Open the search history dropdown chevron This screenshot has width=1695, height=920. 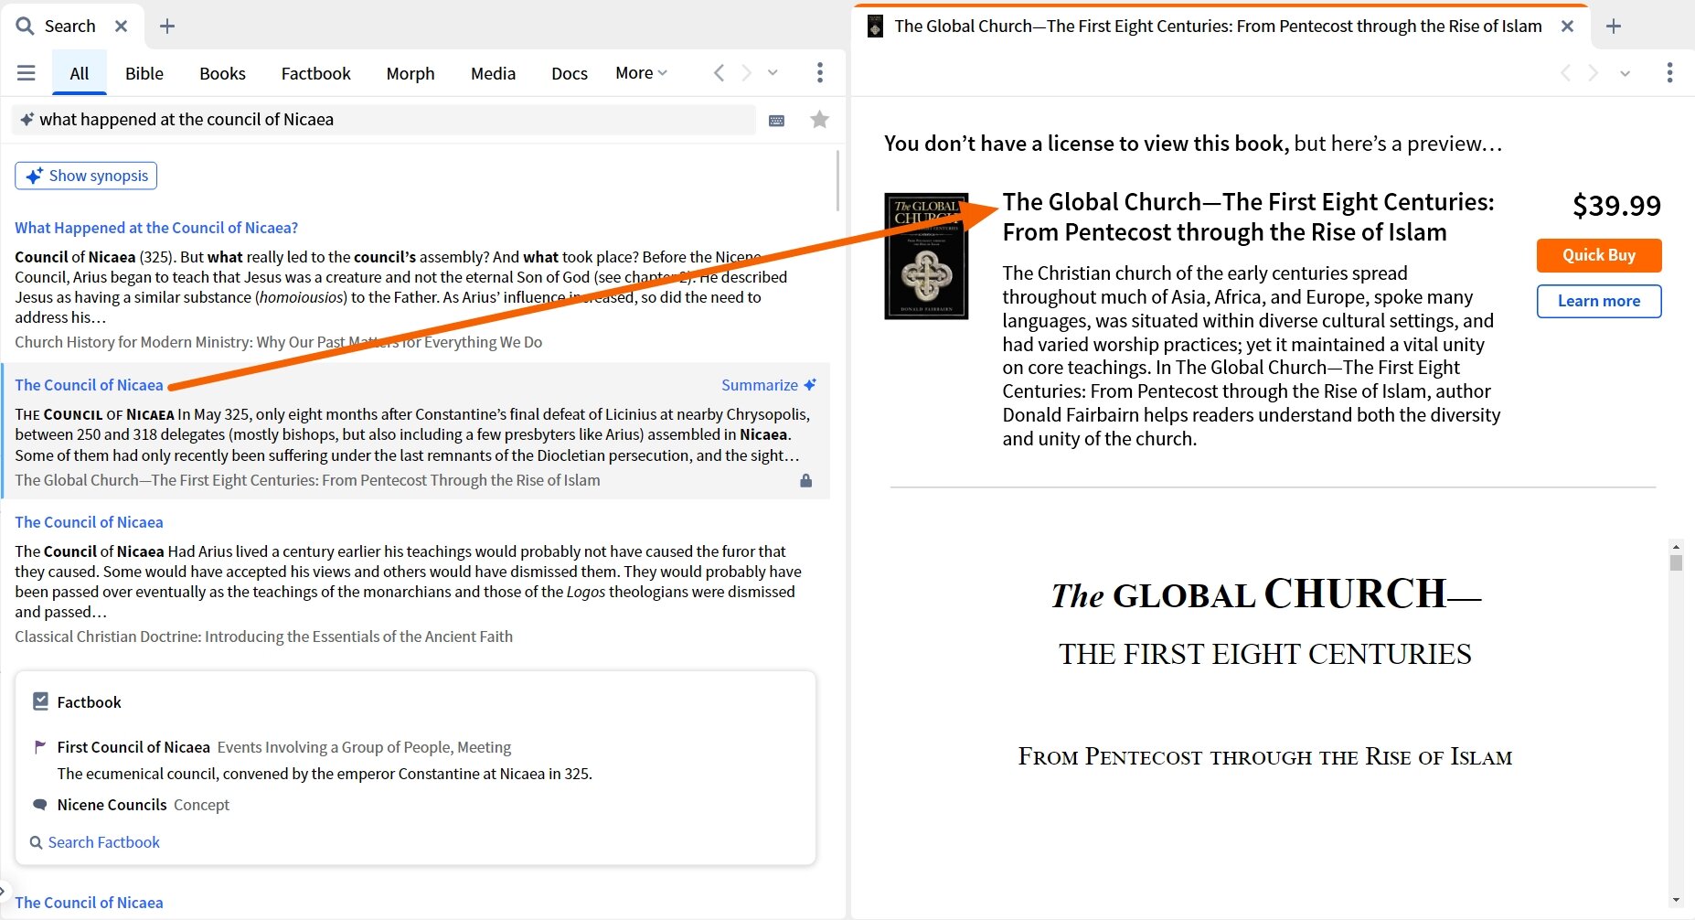click(x=773, y=73)
